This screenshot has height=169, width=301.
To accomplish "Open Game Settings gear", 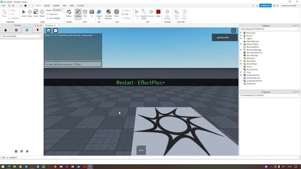I will [167, 14].
